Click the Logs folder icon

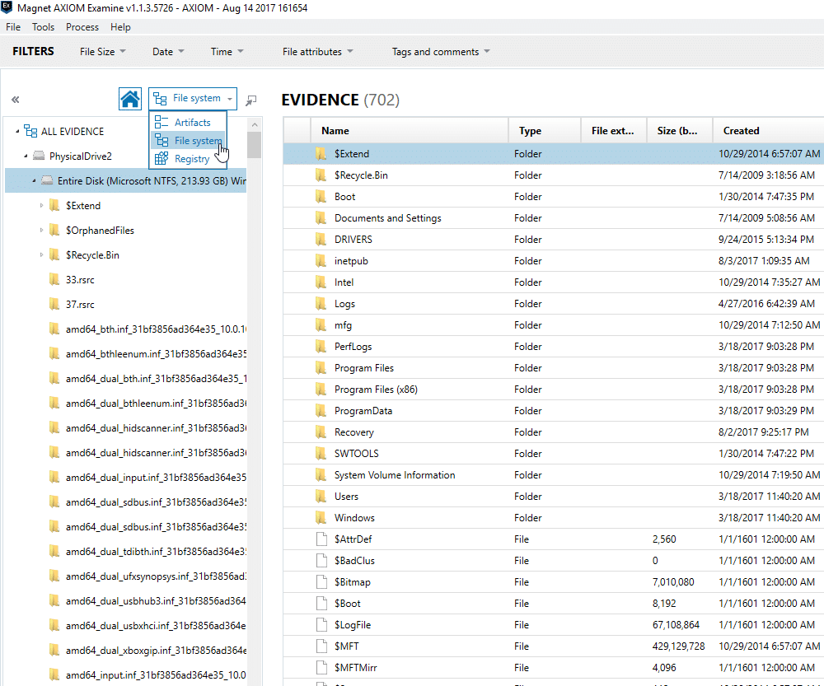pyautogui.click(x=321, y=304)
